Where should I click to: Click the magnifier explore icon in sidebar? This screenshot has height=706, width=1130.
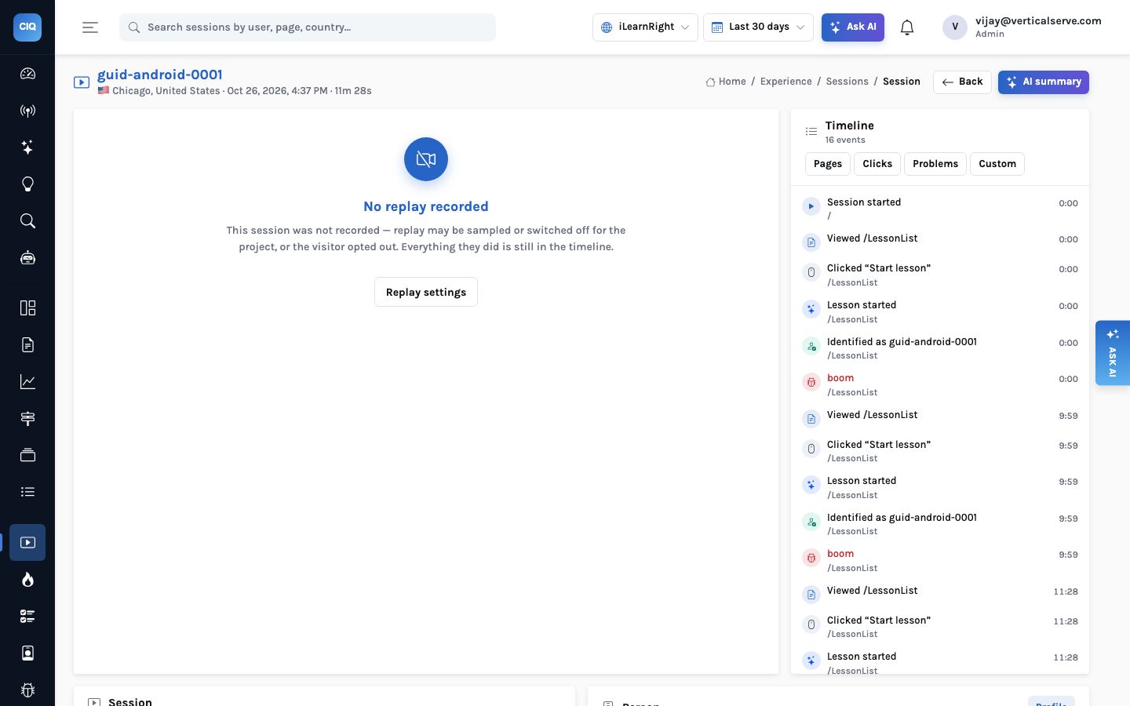point(27,221)
